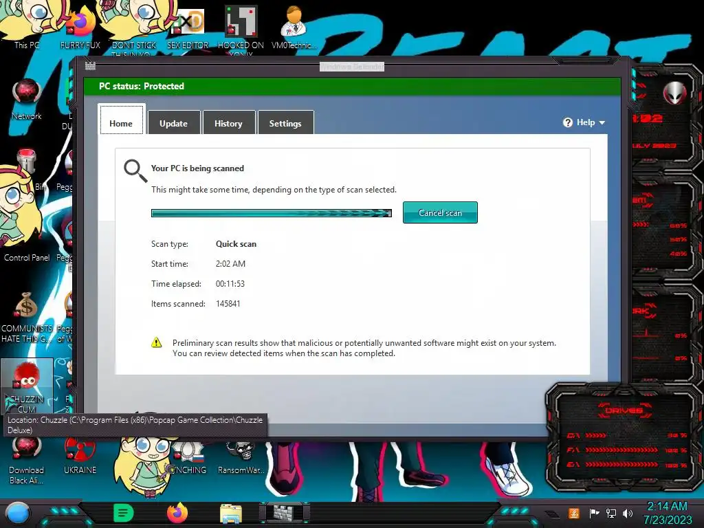Click the Quick scan value text
Screen dimensions: 704x528
pos(236,244)
